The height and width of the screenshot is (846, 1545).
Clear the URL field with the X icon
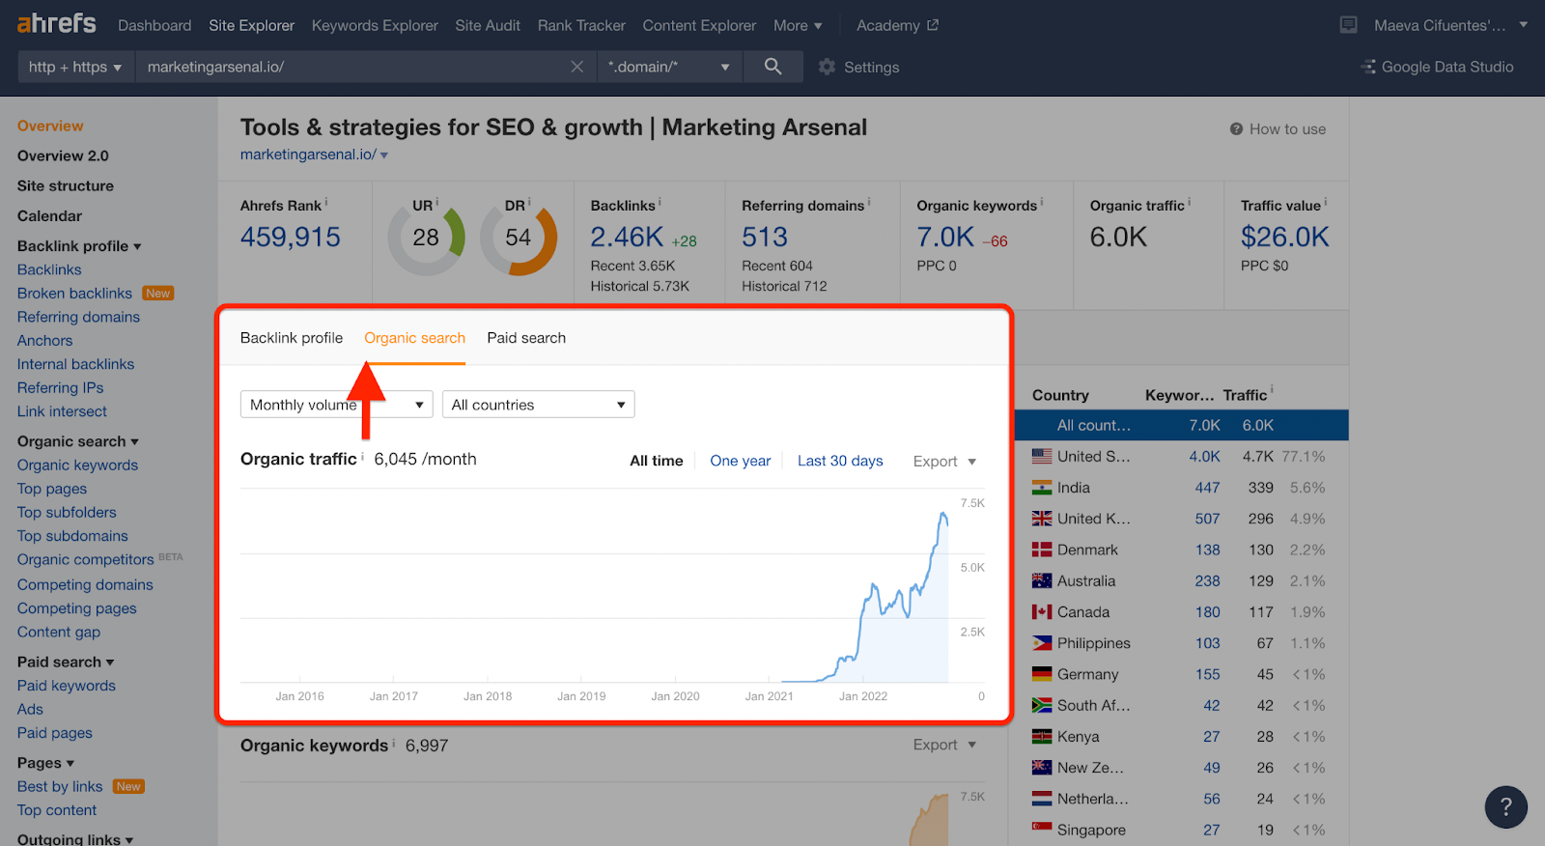coord(576,67)
